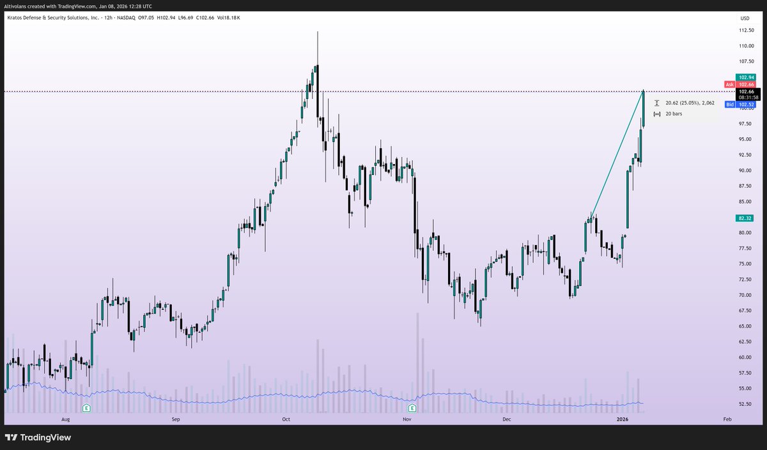Click the blue Bid price flag
This screenshot has height=450, width=767.
click(x=741, y=104)
